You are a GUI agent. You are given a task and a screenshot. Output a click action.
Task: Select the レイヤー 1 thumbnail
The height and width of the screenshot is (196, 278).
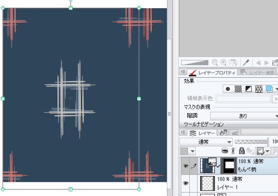pyautogui.click(x=208, y=183)
